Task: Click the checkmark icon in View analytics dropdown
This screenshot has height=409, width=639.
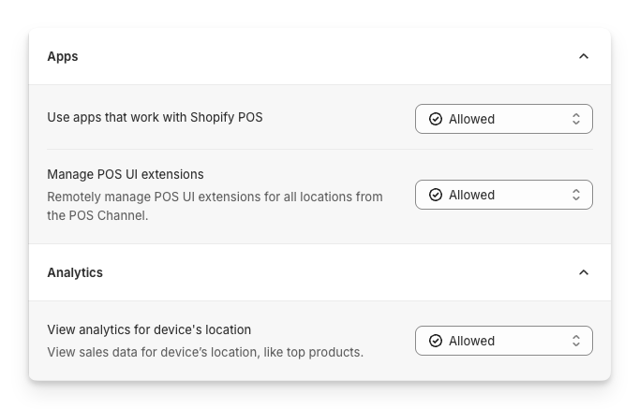Action: (x=435, y=341)
